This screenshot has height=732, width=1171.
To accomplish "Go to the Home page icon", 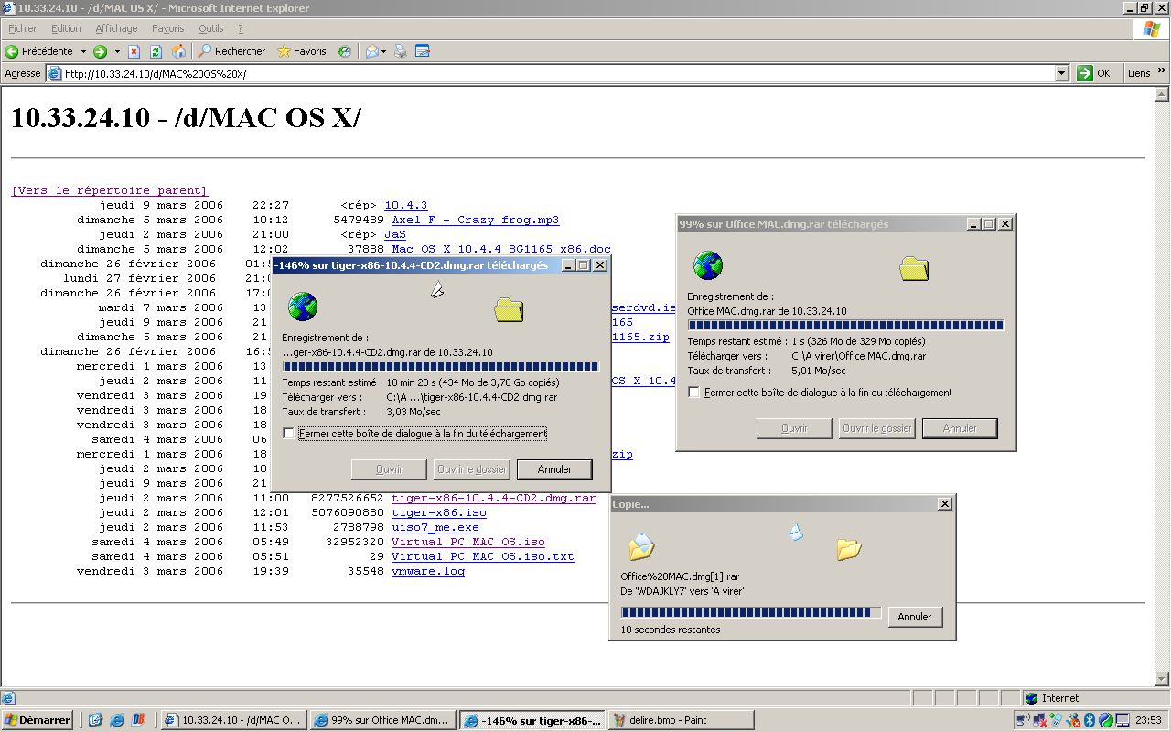I will [179, 51].
